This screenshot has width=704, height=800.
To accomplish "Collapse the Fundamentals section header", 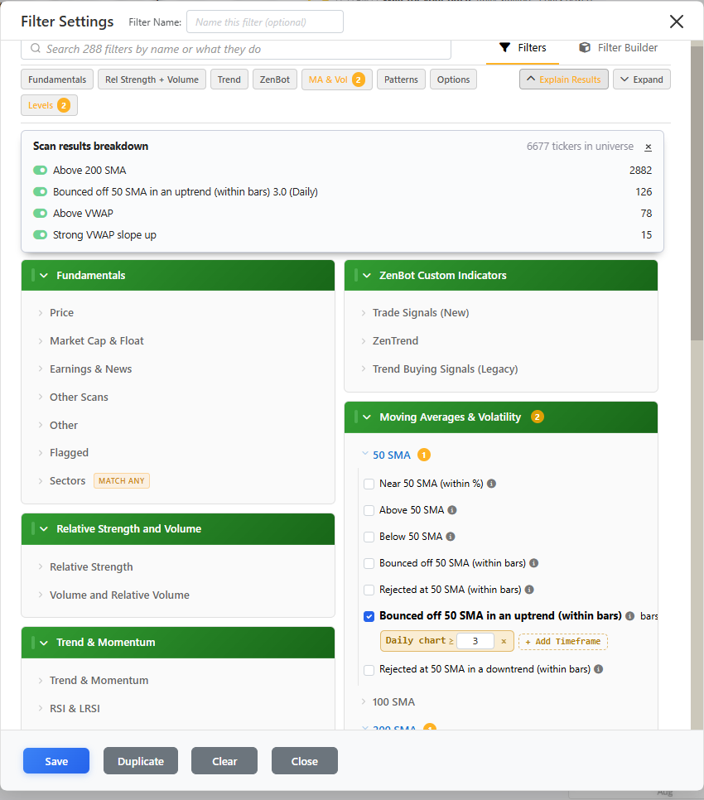I will tap(178, 276).
